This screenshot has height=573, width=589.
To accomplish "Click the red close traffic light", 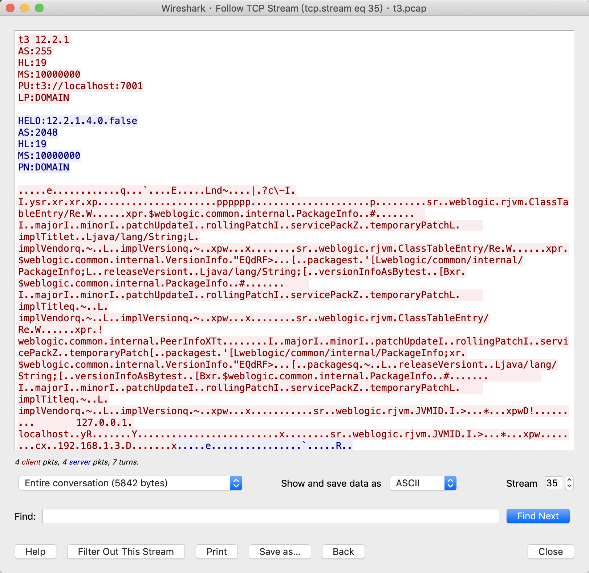I will pos(10,8).
